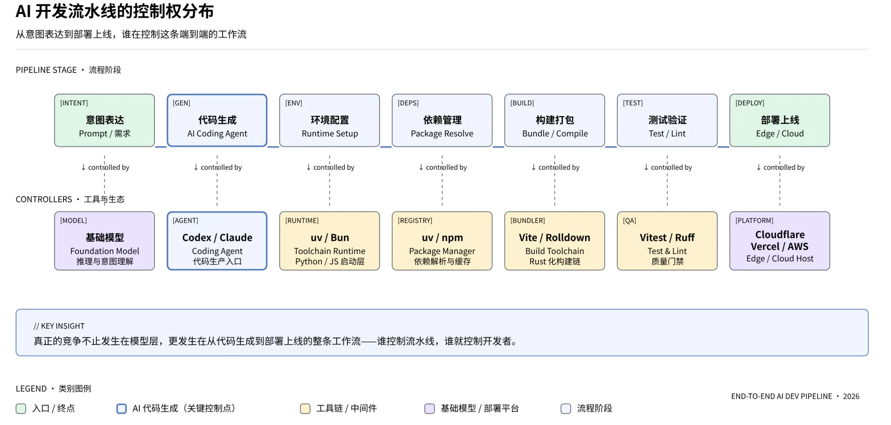Viewport: 891px width, 425px height.
Task: Select the [INTENT] 意图表达 stage box
Action: [x=104, y=120]
